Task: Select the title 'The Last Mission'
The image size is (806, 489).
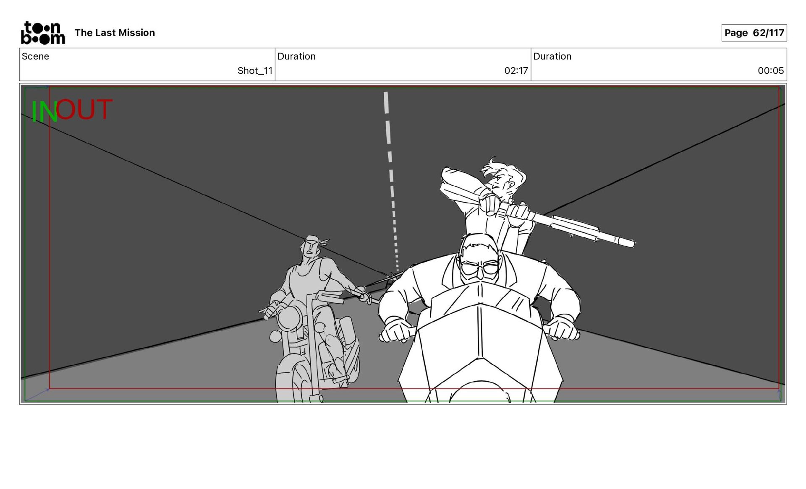Action: (115, 33)
